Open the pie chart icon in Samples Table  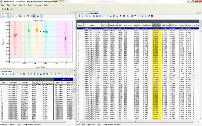[x=44, y=74]
